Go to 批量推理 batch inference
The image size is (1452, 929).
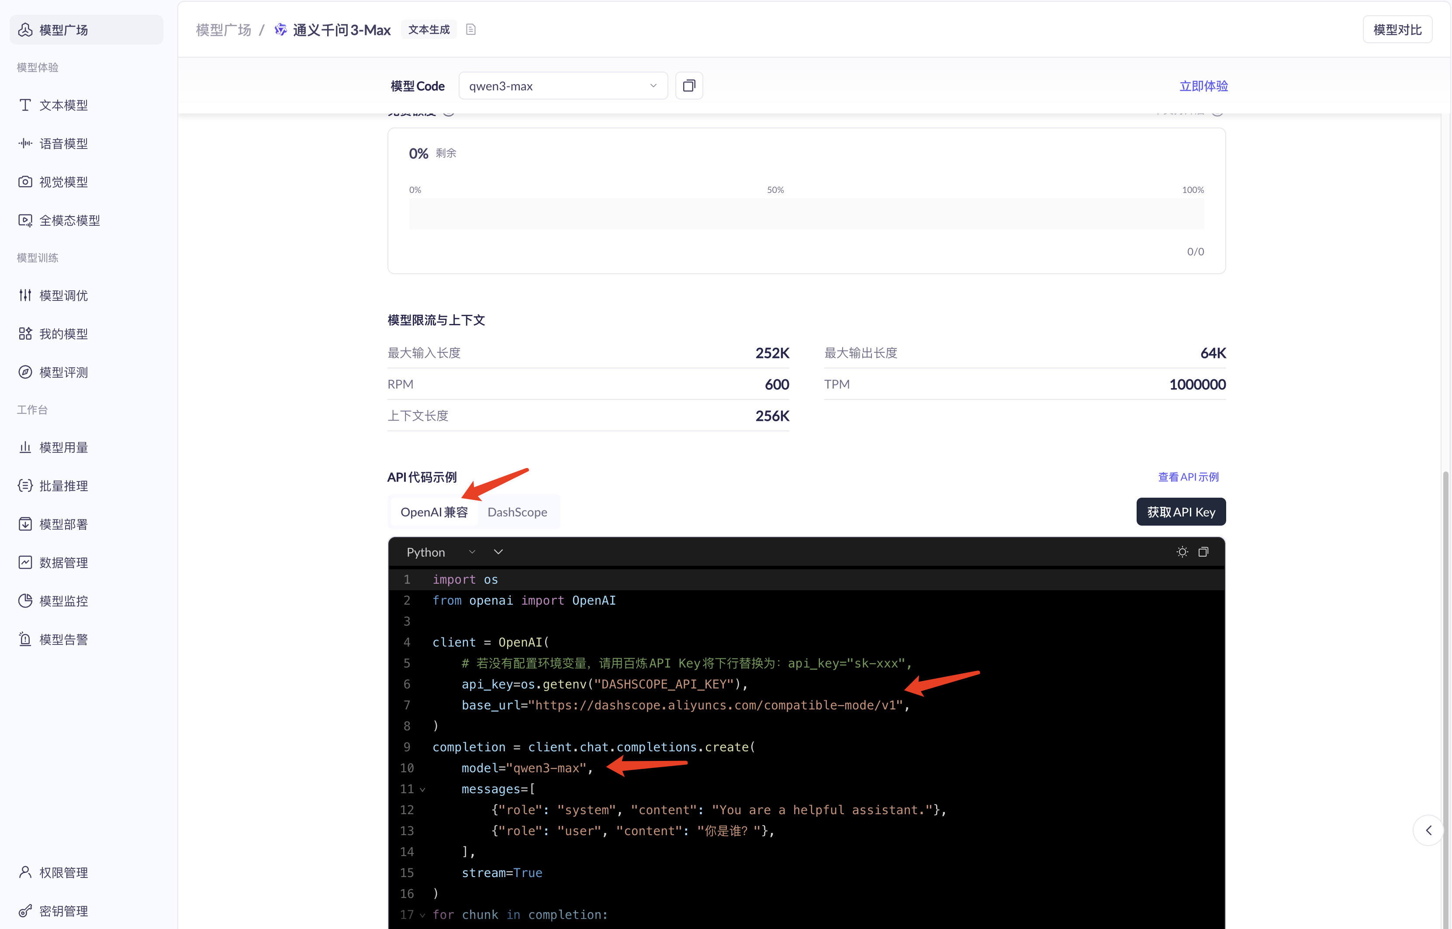(x=63, y=485)
